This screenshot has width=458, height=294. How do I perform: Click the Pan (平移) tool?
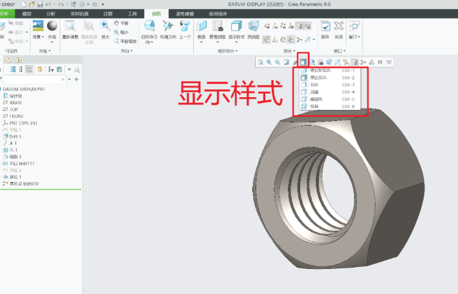click(120, 23)
